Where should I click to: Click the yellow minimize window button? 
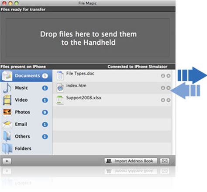tap(10, 3)
